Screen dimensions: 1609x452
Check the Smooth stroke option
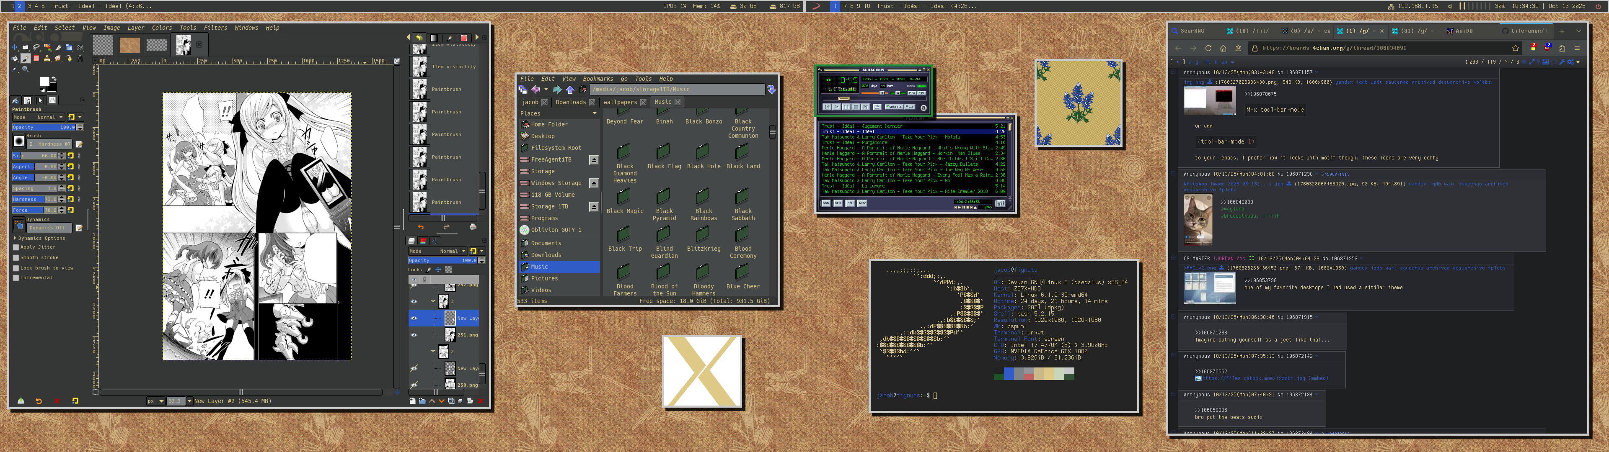pos(16,258)
